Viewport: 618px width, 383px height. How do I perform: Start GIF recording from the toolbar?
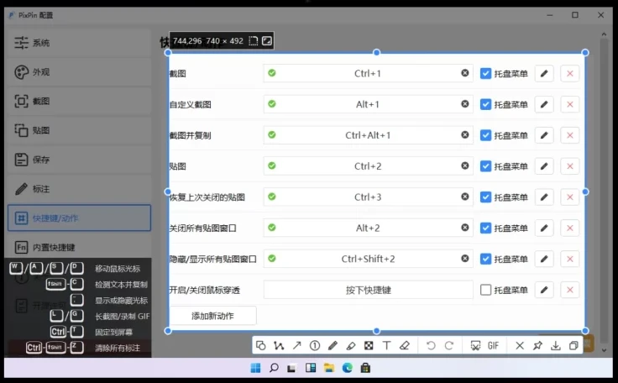[493, 346]
